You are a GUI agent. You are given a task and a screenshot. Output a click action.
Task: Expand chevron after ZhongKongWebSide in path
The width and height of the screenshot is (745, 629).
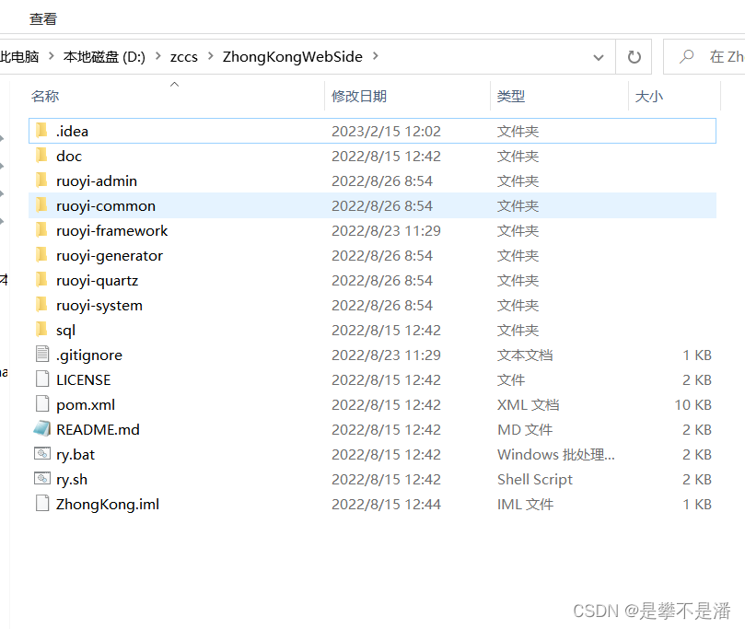tap(376, 56)
